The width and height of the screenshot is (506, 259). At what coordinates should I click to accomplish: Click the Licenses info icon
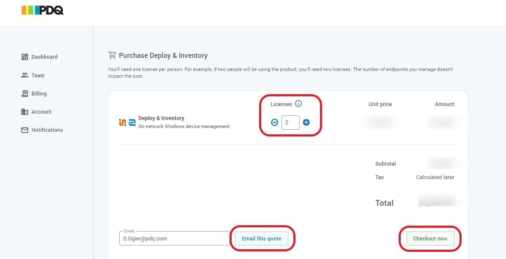click(298, 104)
